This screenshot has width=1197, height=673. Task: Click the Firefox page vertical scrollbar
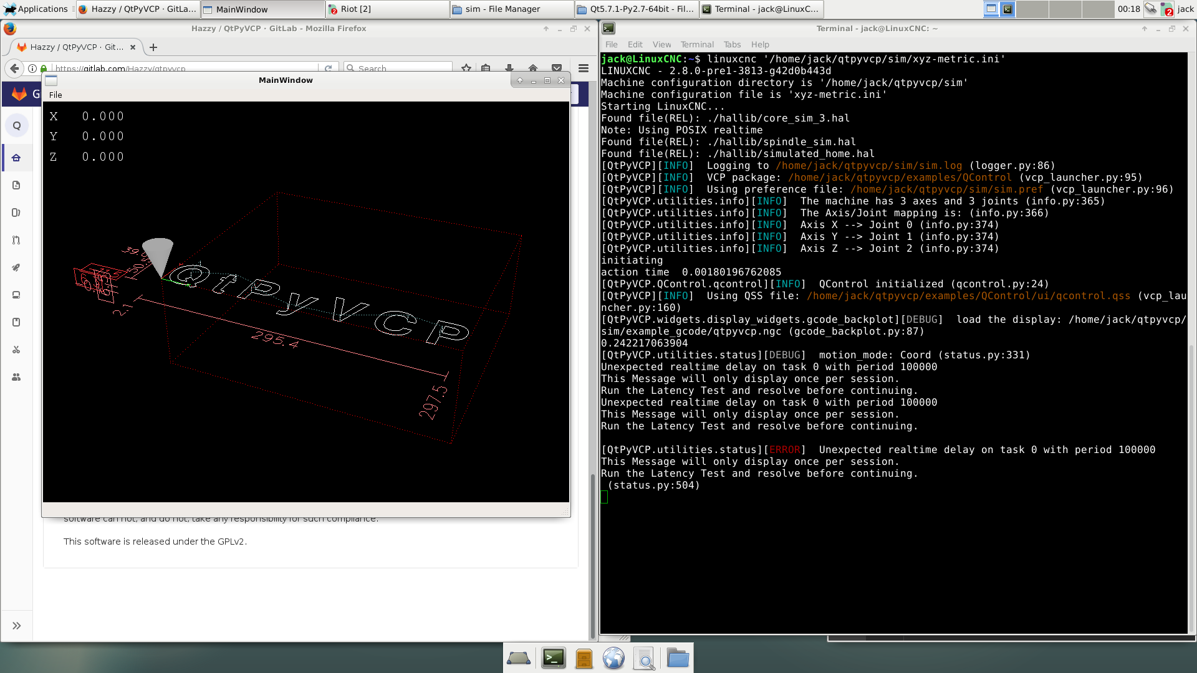click(592, 556)
